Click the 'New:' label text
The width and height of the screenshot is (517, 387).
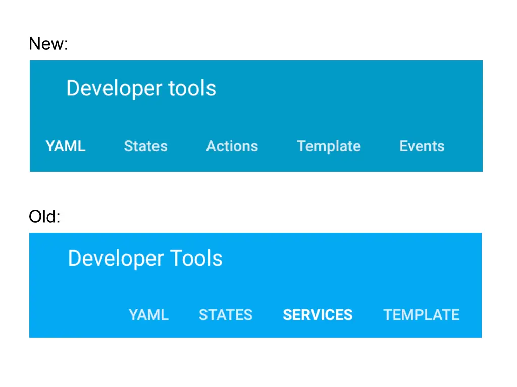48,44
